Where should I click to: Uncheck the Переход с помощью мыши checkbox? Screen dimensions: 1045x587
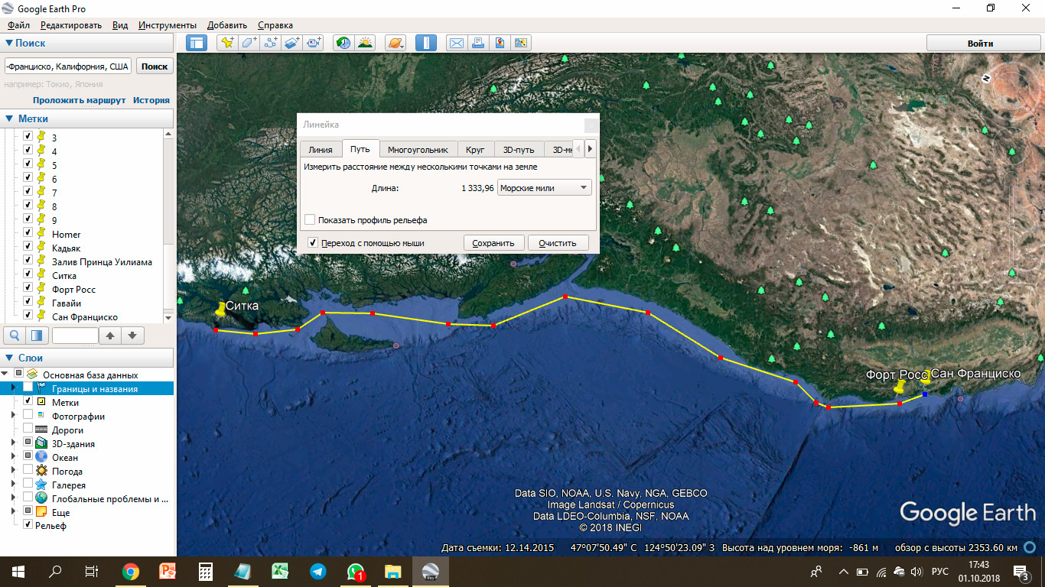[313, 242]
